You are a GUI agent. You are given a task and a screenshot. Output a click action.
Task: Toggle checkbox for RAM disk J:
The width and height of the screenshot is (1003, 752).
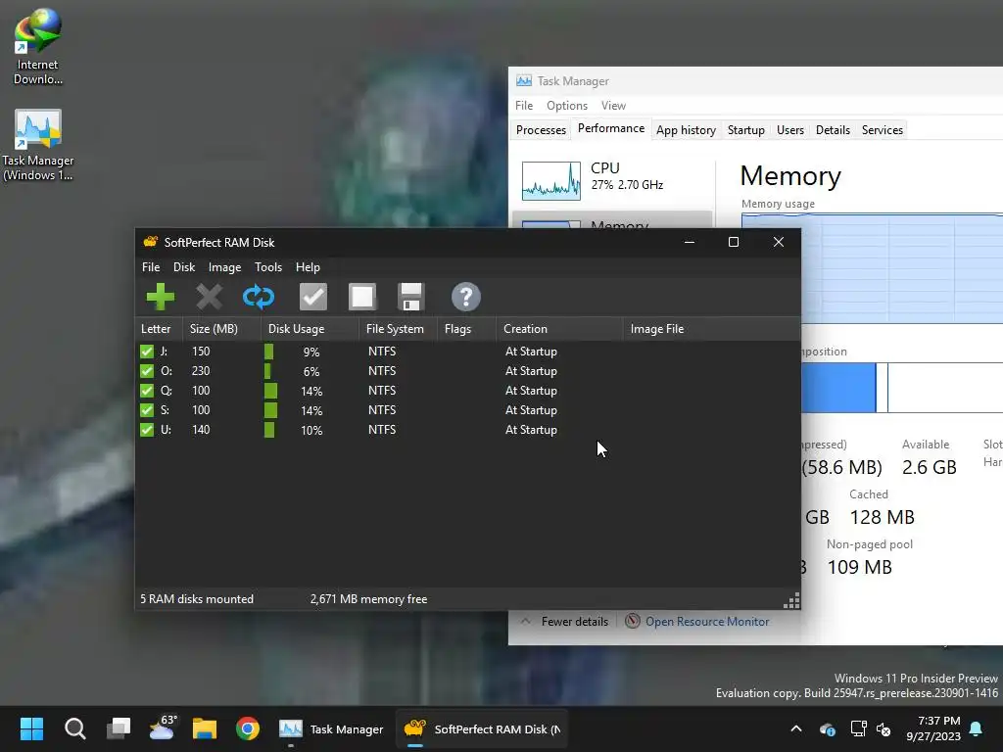click(147, 352)
